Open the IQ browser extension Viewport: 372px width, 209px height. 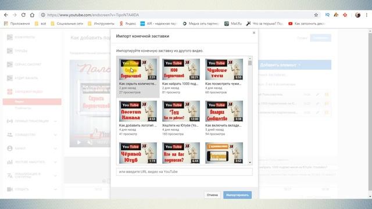click(327, 15)
